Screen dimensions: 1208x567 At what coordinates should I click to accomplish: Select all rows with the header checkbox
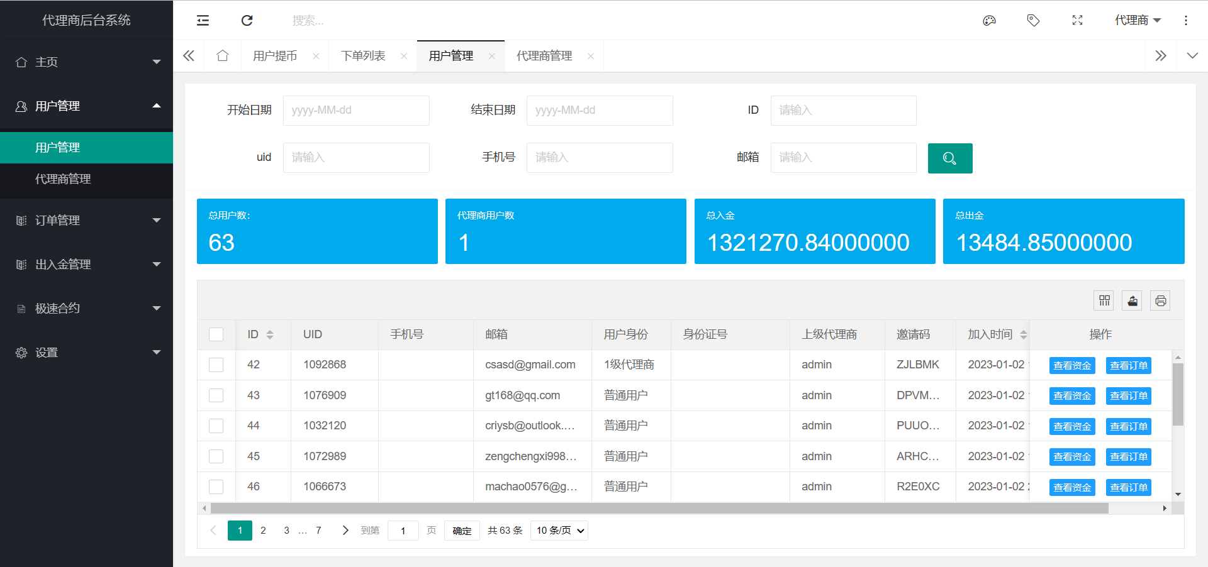tap(216, 334)
